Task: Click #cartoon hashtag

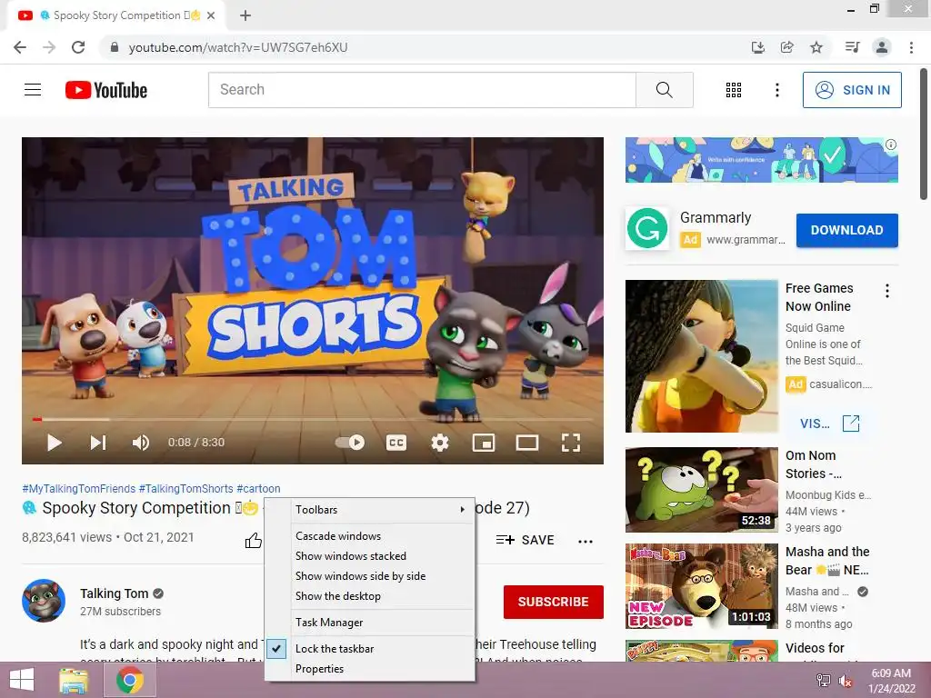Action: [x=258, y=488]
